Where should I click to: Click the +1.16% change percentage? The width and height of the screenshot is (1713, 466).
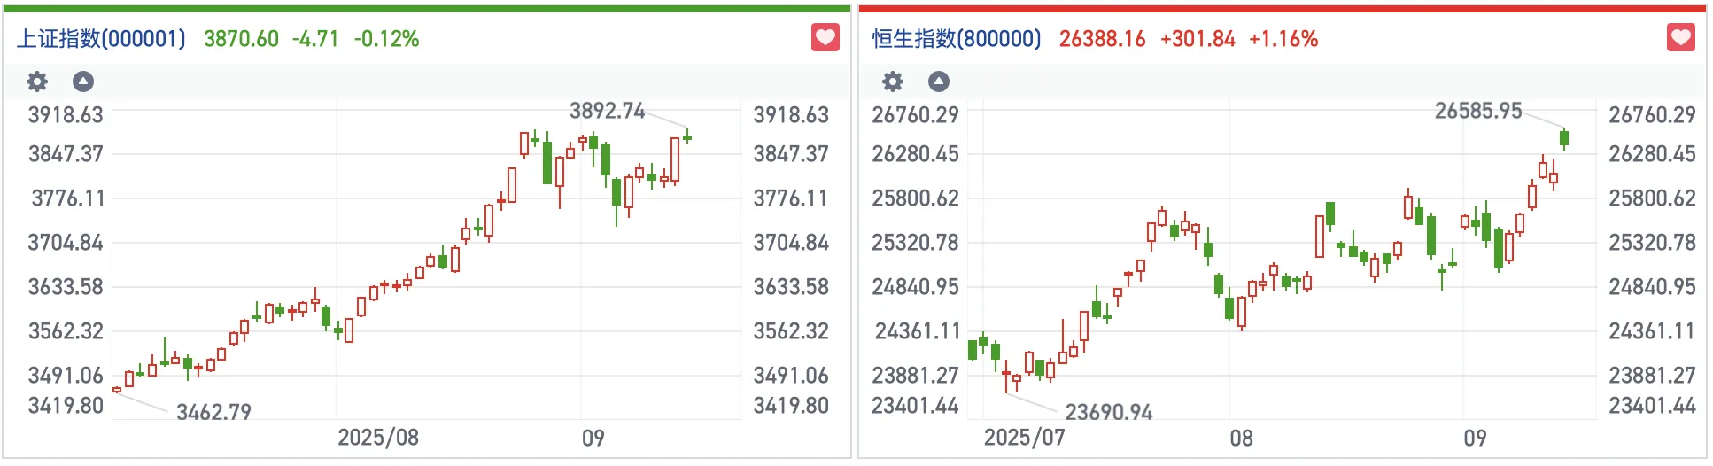tap(1283, 39)
